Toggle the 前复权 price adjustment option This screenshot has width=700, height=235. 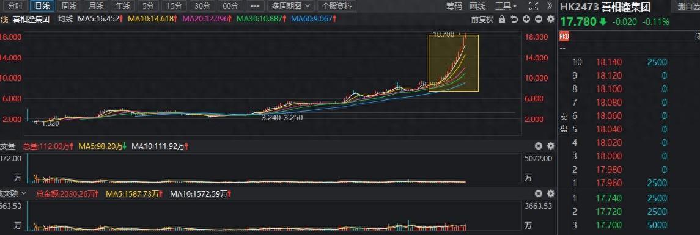click(x=482, y=19)
